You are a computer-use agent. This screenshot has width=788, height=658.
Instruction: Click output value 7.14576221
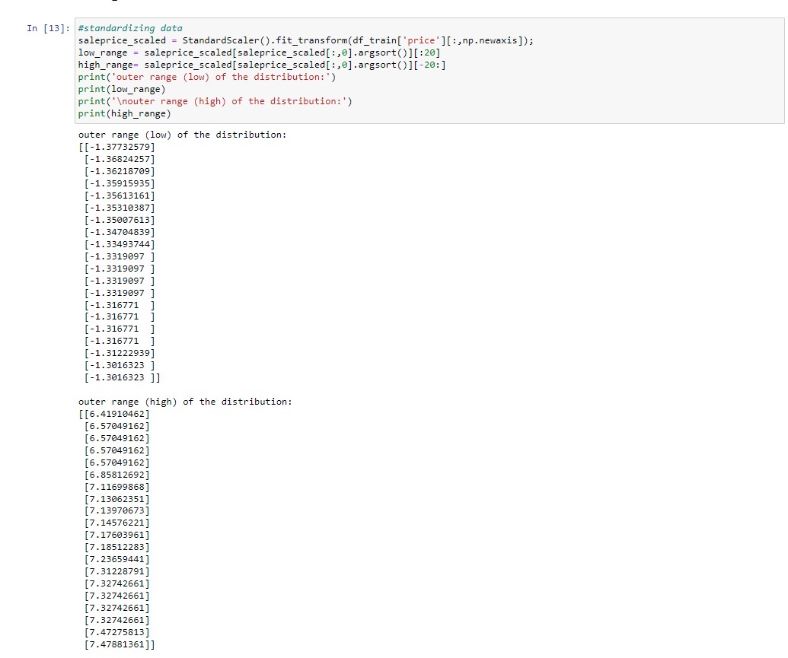(117, 523)
